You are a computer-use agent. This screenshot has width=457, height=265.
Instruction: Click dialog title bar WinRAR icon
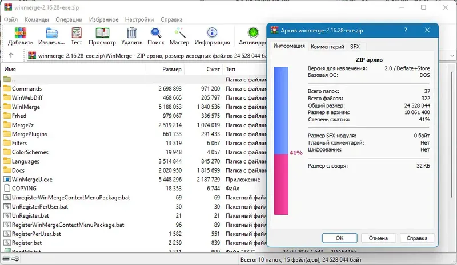(274, 30)
